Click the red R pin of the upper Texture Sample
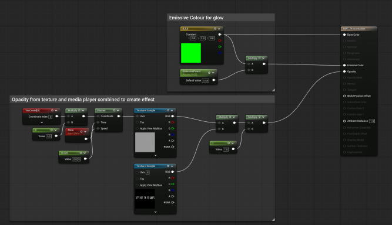This screenshot has height=225, width=392. (x=173, y=122)
